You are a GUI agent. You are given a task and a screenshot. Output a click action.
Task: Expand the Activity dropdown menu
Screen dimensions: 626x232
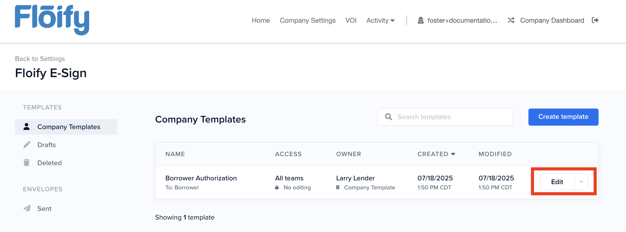click(380, 20)
